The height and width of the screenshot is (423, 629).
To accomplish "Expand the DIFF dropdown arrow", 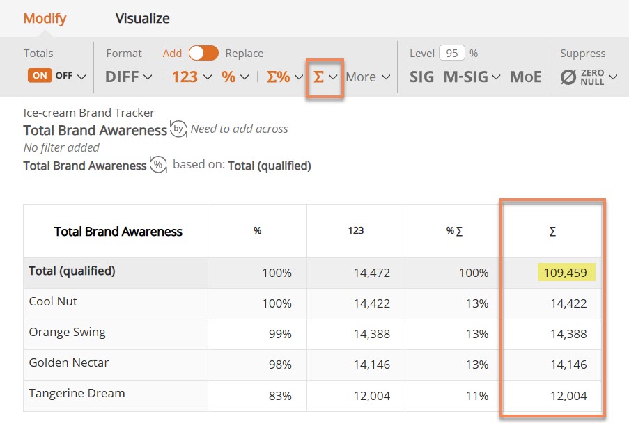I will tap(148, 77).
